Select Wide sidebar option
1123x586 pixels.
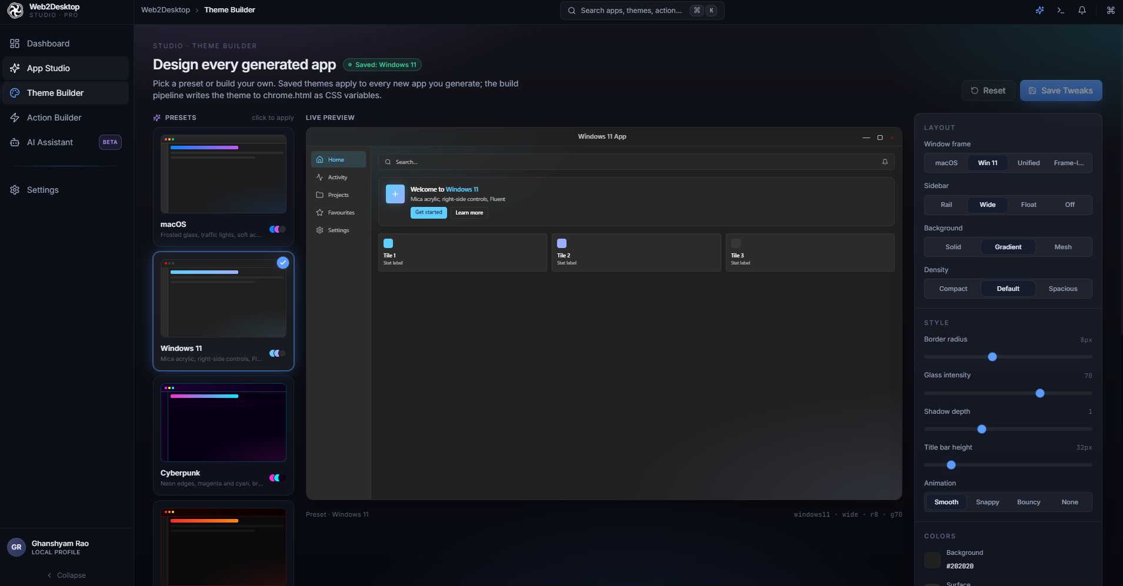tap(988, 205)
